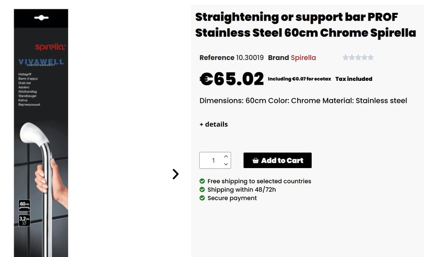This screenshot has height=257, width=424.
Task: Click the product title heading
Action: pos(305,25)
